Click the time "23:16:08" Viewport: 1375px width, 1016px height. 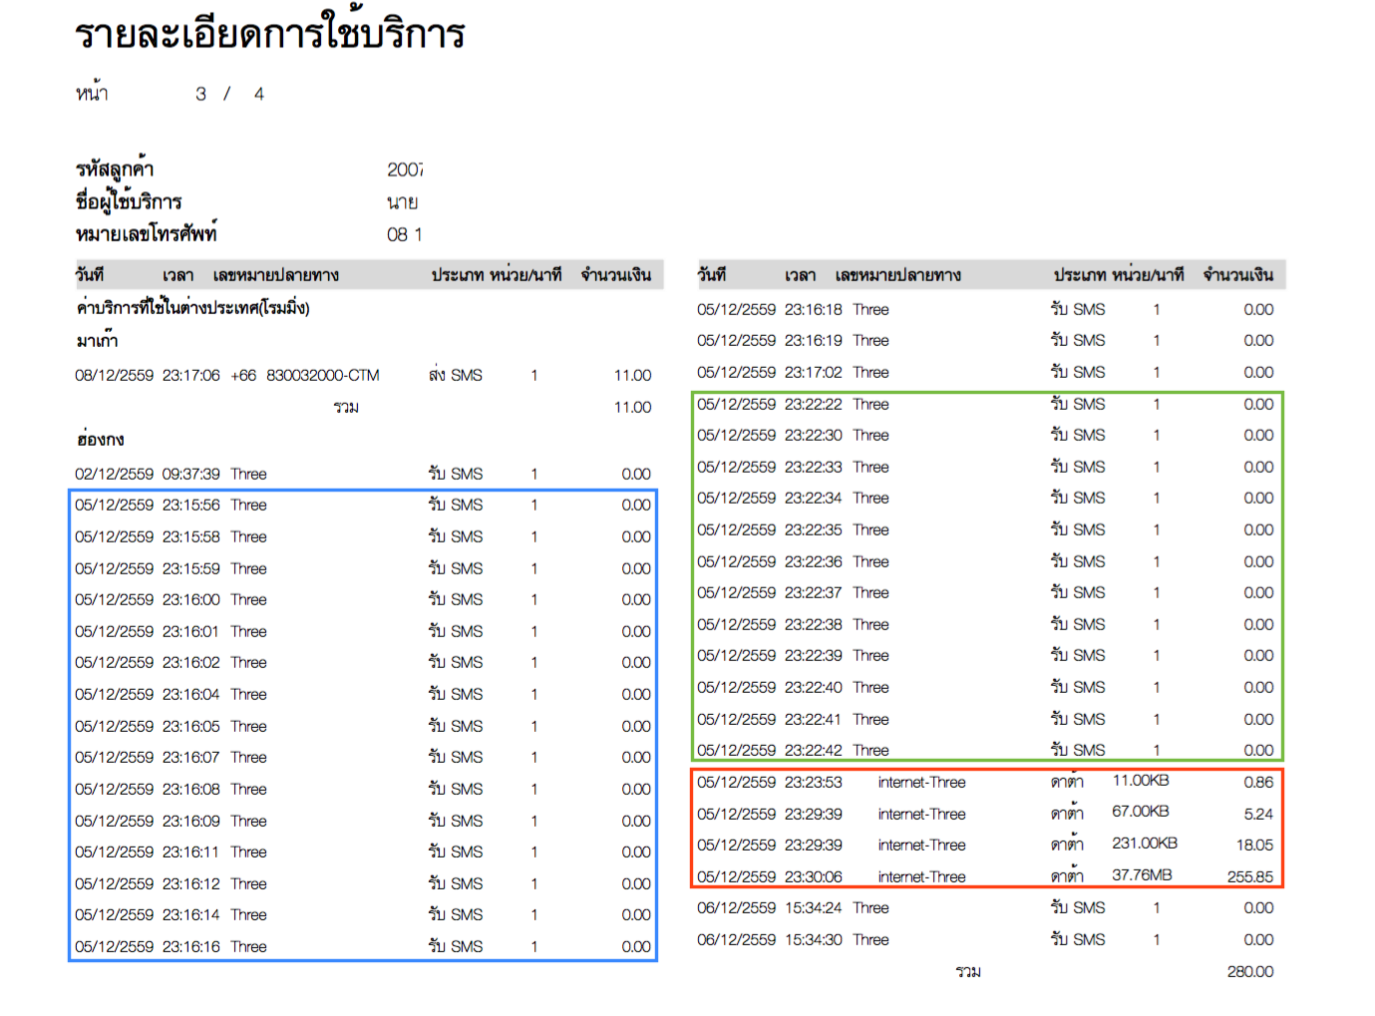click(x=191, y=790)
